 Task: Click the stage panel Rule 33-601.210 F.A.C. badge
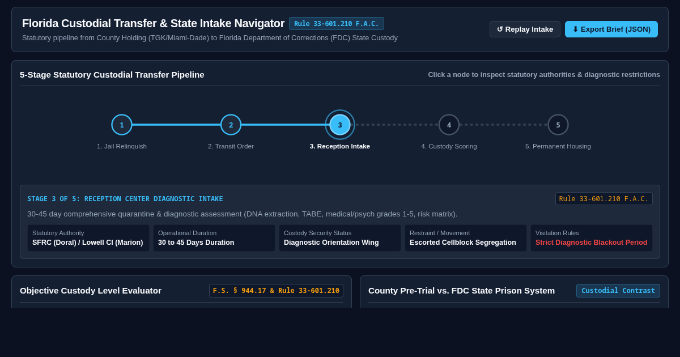(x=604, y=199)
